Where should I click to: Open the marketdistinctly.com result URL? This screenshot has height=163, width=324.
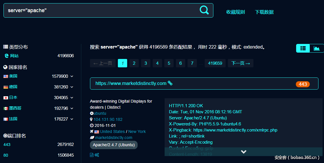click(131, 83)
